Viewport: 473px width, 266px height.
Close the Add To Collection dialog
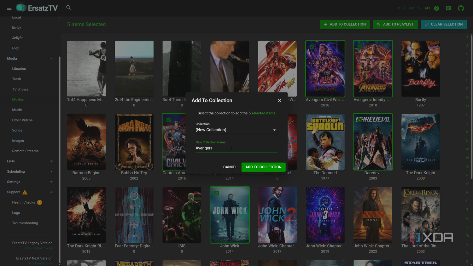279,101
